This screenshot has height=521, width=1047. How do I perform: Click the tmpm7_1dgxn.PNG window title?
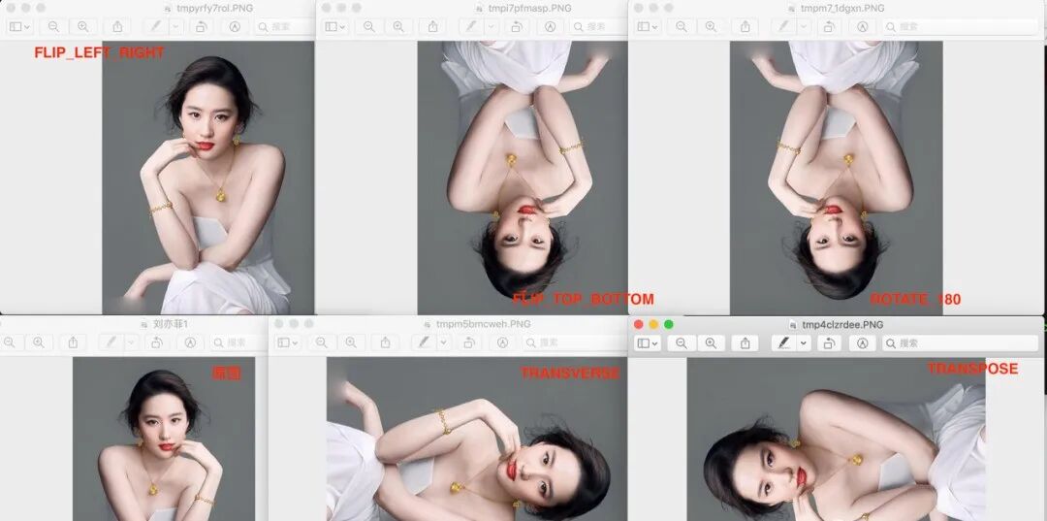click(x=842, y=8)
